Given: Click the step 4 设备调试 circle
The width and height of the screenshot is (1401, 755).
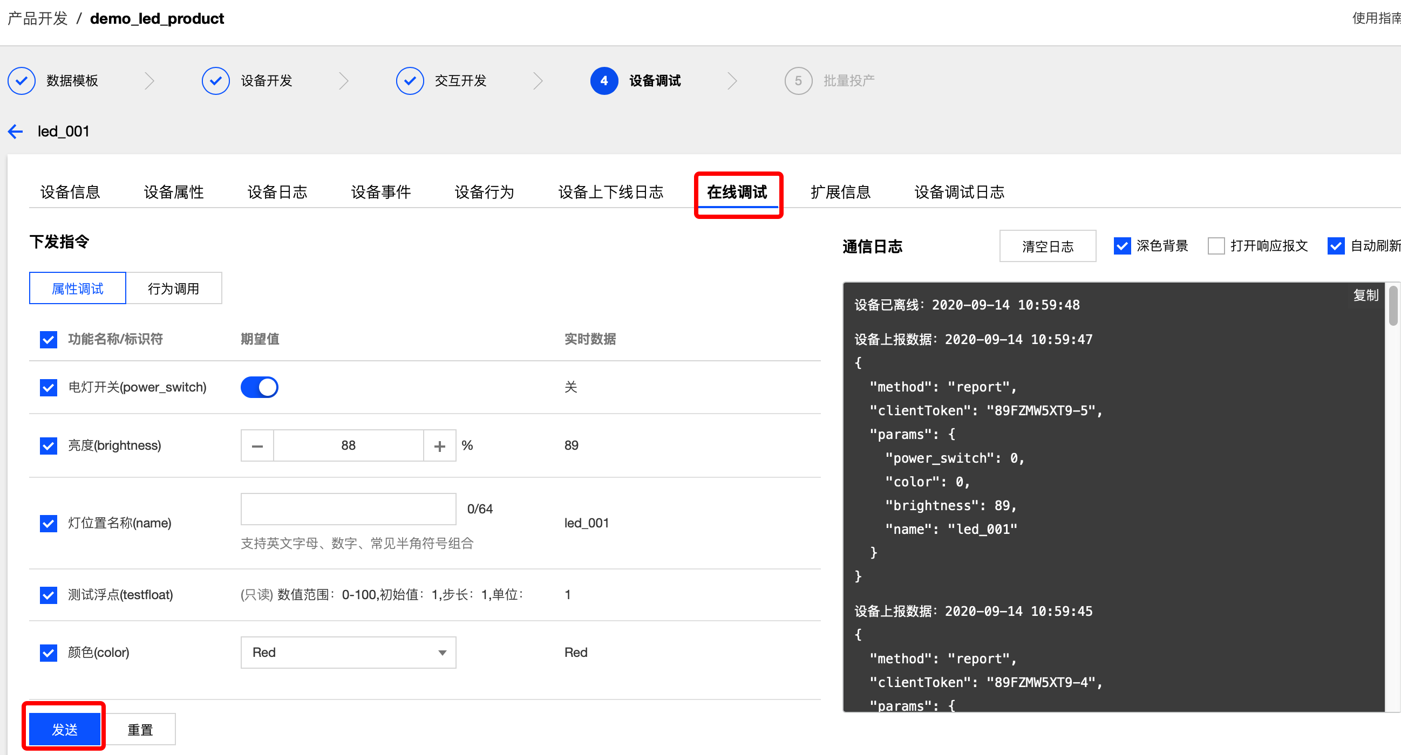Looking at the screenshot, I should coord(604,81).
